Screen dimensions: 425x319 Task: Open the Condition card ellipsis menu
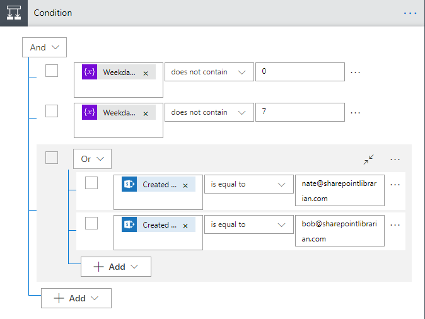point(410,13)
